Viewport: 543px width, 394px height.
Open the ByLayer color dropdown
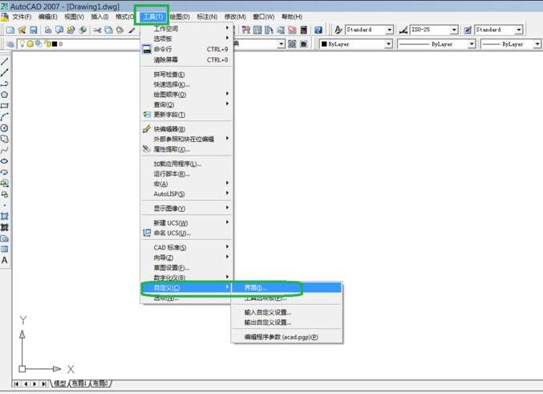(x=388, y=44)
